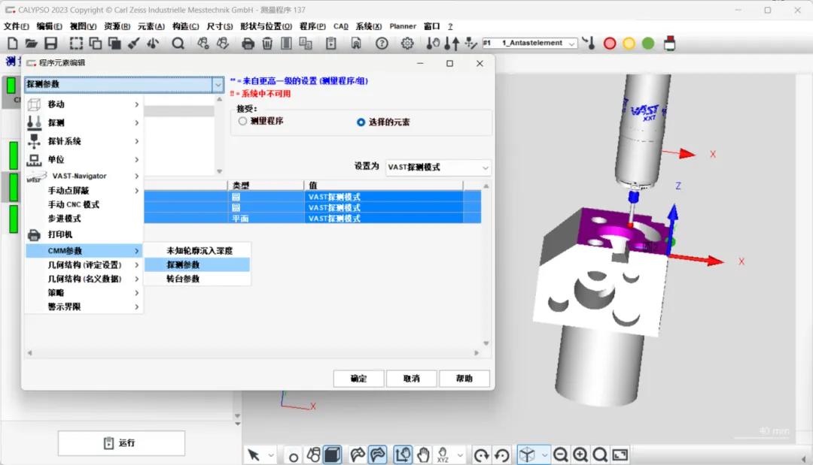
Task: Click the magnifier search icon in the main toolbar
Action: point(178,44)
